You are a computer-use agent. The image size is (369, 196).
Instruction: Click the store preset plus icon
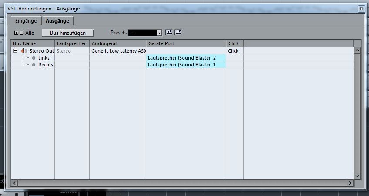(x=169, y=33)
